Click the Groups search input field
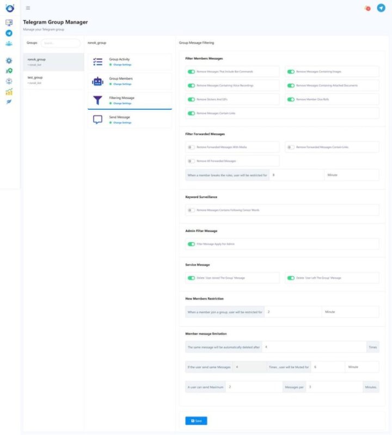Image resolution: width=392 pixels, height=435 pixels. click(60, 43)
